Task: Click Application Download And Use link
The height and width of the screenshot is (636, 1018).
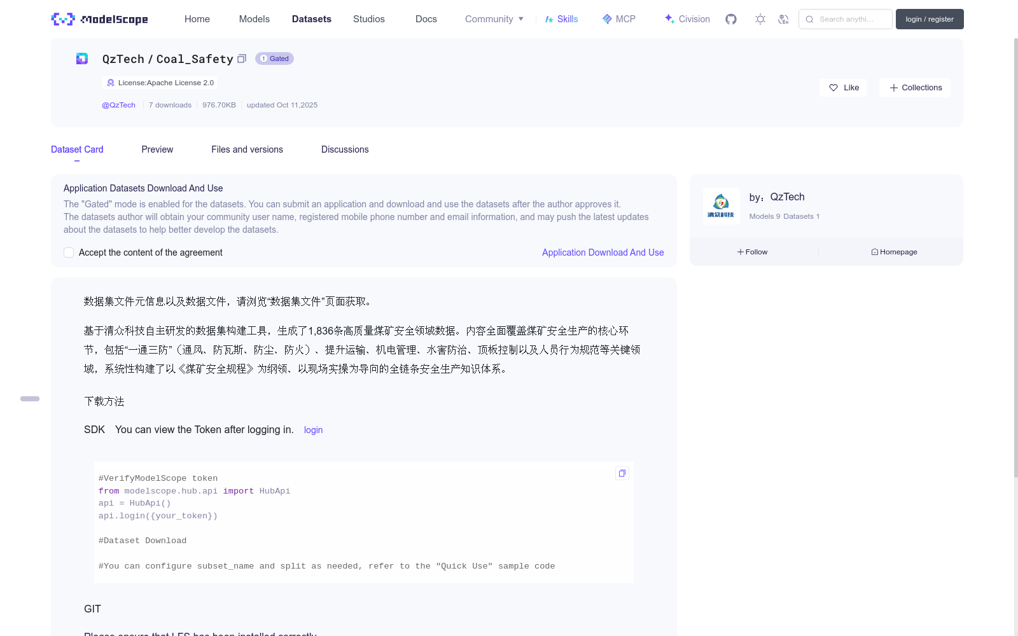Action: tap(603, 252)
